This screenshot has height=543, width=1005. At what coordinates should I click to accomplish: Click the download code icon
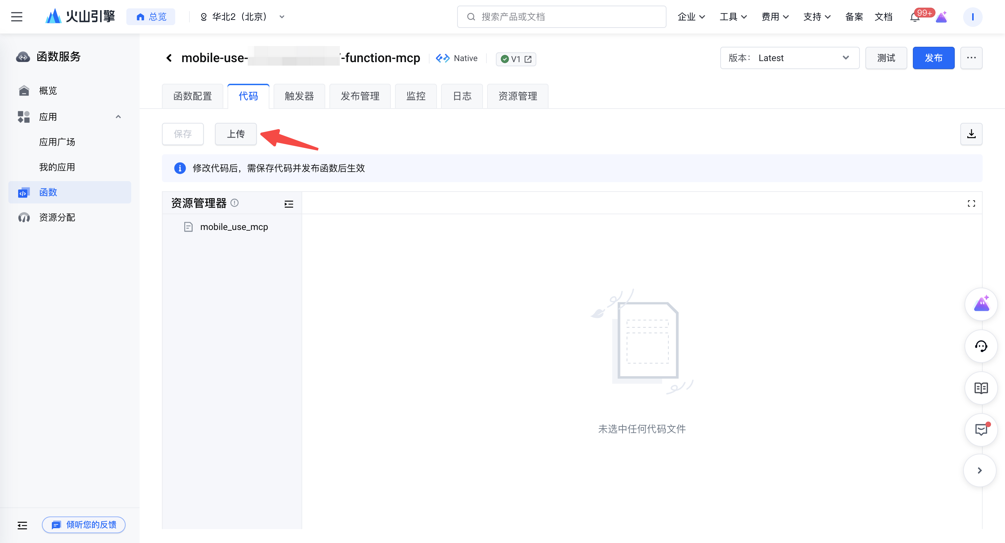(971, 134)
